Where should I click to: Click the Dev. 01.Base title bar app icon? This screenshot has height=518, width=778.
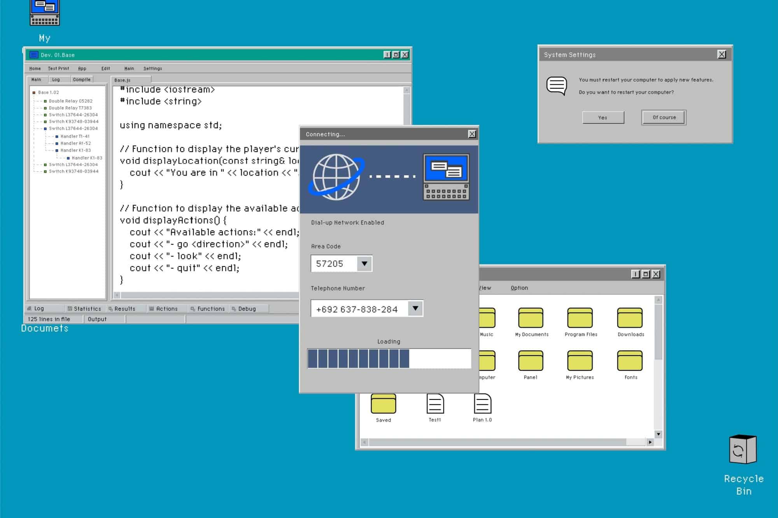[x=34, y=55]
